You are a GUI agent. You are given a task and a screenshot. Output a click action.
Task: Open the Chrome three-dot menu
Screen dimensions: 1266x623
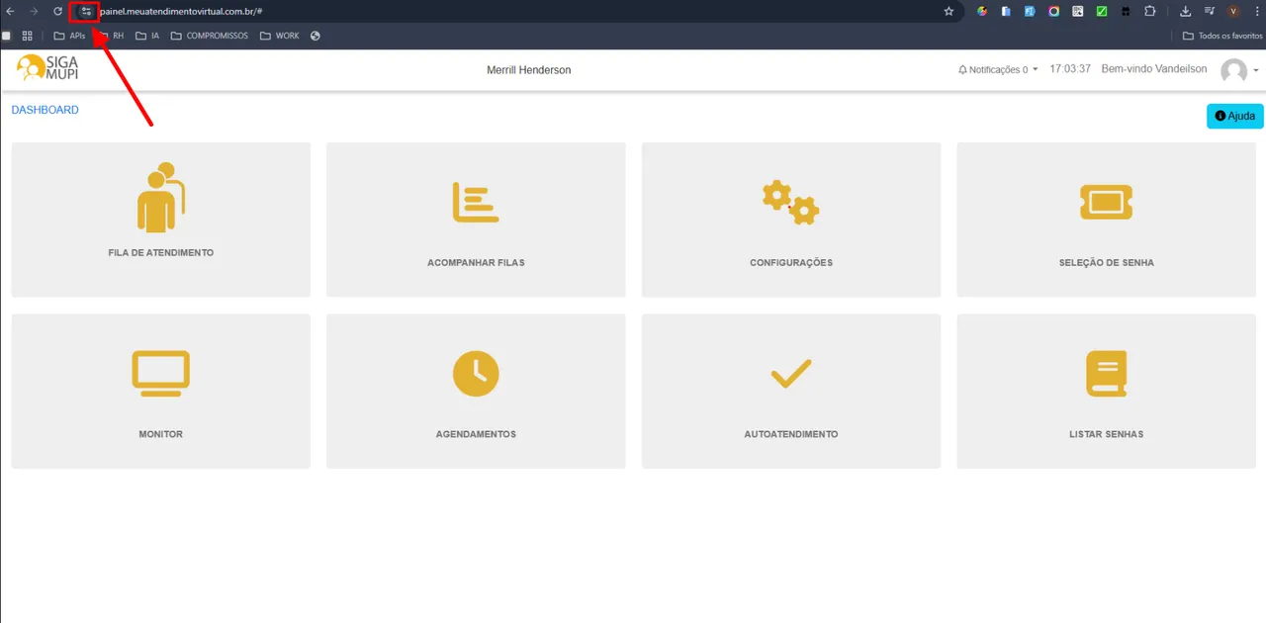(x=1256, y=11)
